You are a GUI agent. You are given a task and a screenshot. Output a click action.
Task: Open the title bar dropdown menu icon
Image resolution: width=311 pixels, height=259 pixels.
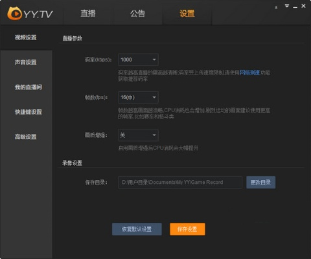(287, 6)
